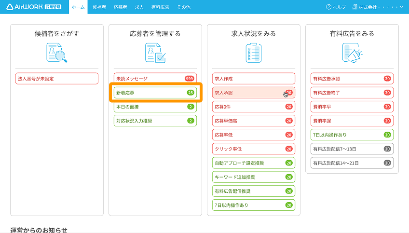Screen dimensions: 409x233
Task: Open 7日以内操作あり under 求人状況をみる
Action: tap(254, 206)
